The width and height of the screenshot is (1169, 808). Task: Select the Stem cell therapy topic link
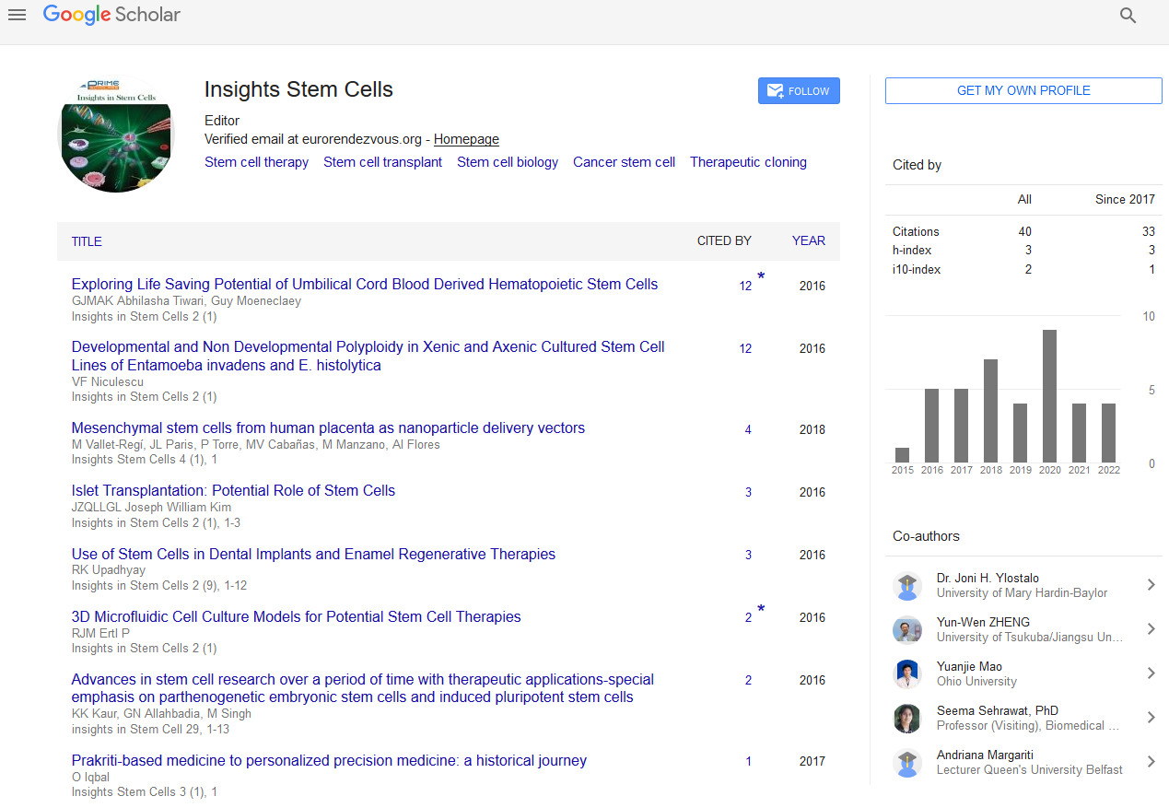(256, 162)
